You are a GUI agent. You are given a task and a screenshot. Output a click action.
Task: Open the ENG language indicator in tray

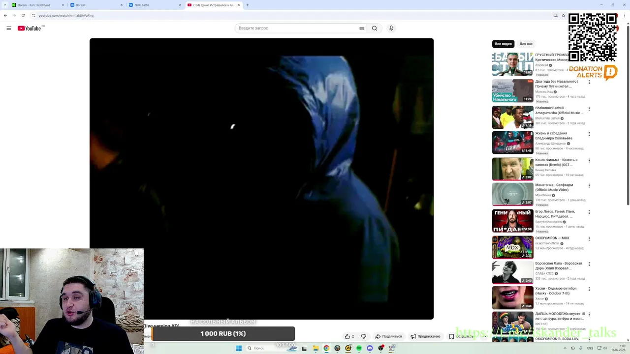590,348
